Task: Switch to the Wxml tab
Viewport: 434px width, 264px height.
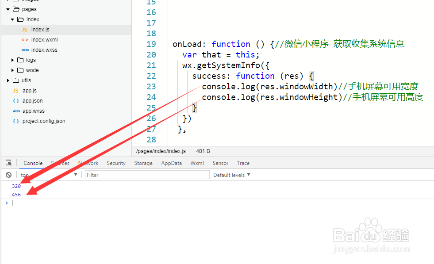Action: tap(197, 163)
